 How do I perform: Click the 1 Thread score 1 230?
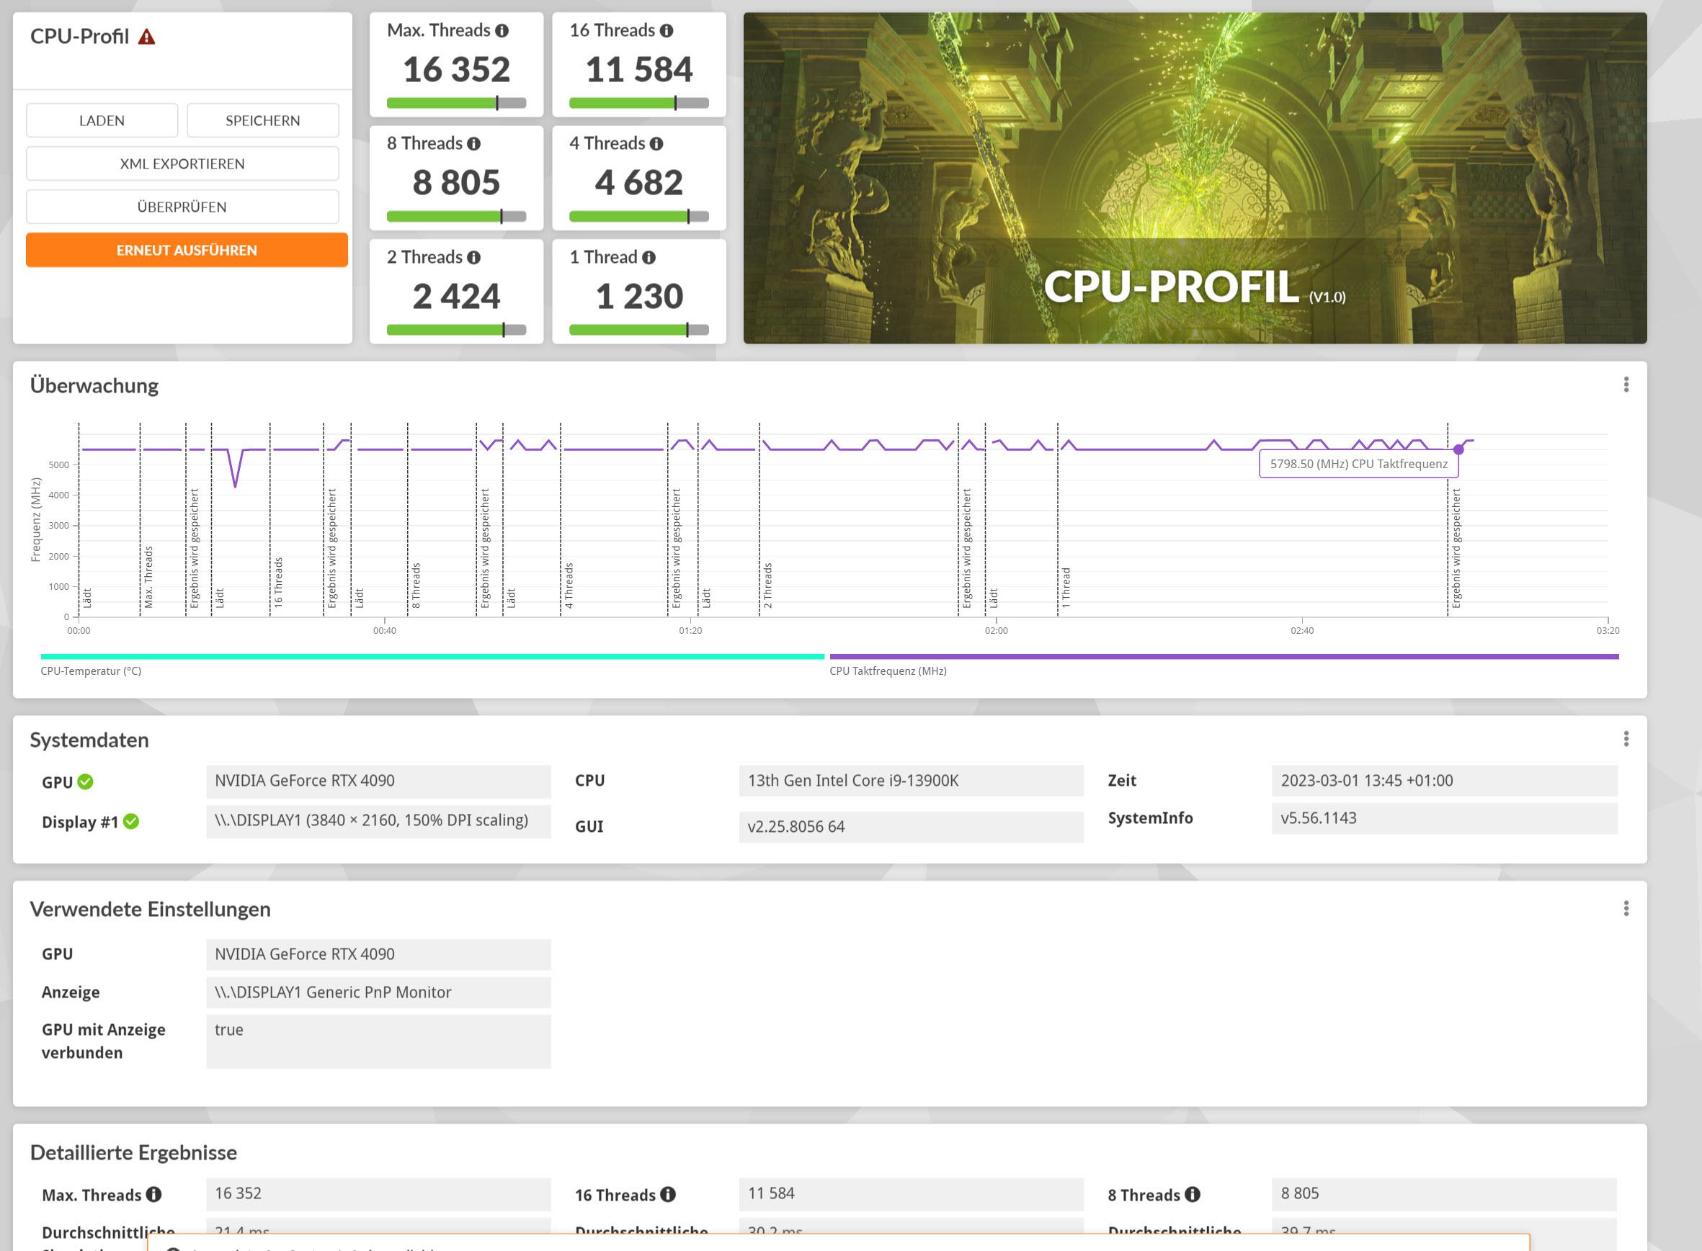639,296
